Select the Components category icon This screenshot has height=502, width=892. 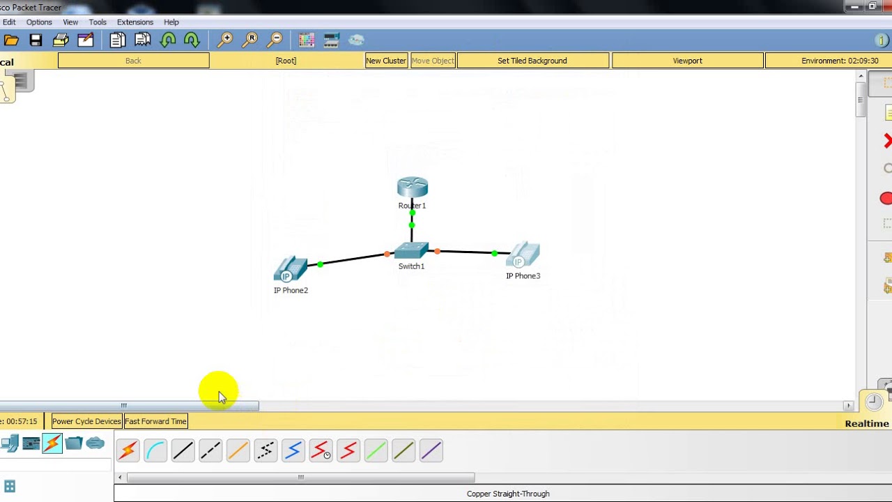pos(31,443)
